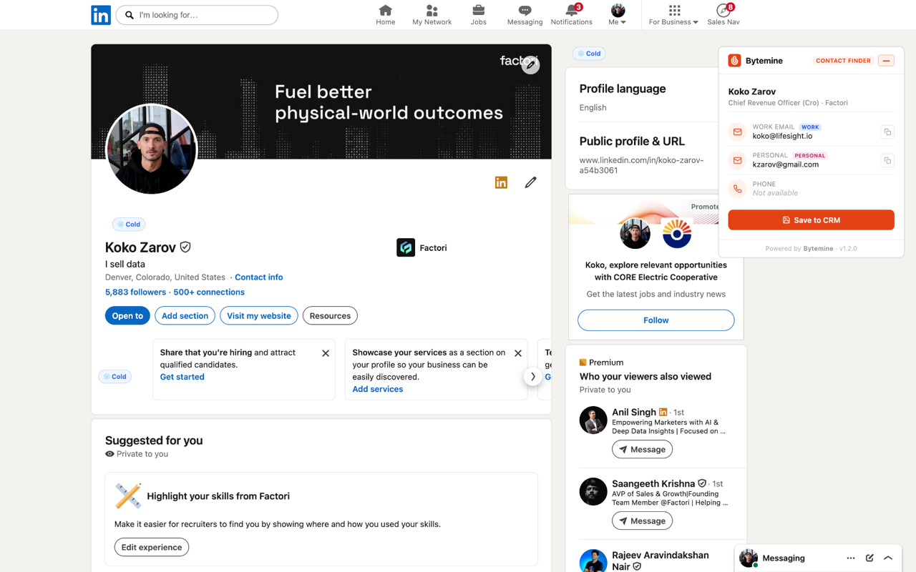Open Koko Zarov's profile photo

coord(152,149)
